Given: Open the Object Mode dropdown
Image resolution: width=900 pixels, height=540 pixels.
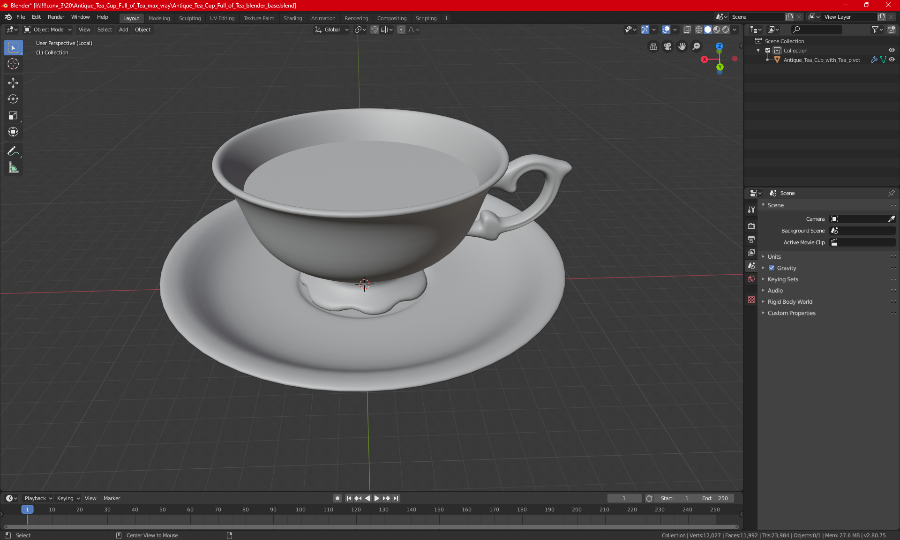Looking at the screenshot, I should click(x=48, y=30).
